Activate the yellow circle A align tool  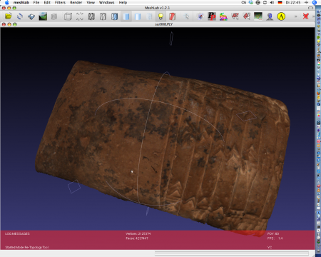click(x=281, y=16)
